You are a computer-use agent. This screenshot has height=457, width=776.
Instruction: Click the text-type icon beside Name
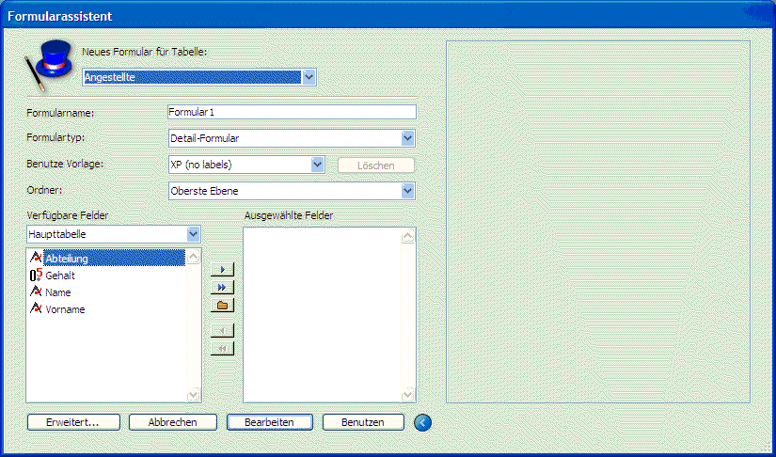tap(37, 292)
